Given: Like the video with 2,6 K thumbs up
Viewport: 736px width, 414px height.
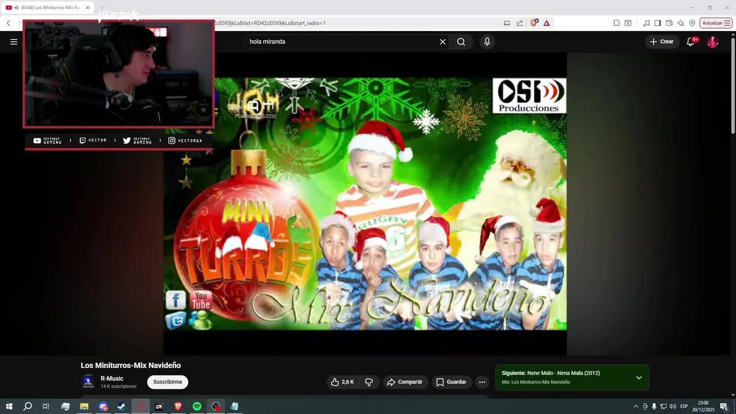Looking at the screenshot, I should 342,382.
